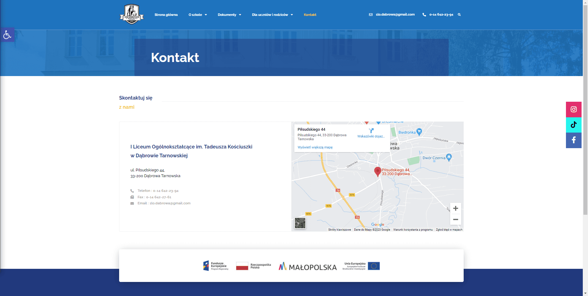588x296 pixels.
Task: Click the directions arrow icon on map card
Action: pos(371,131)
